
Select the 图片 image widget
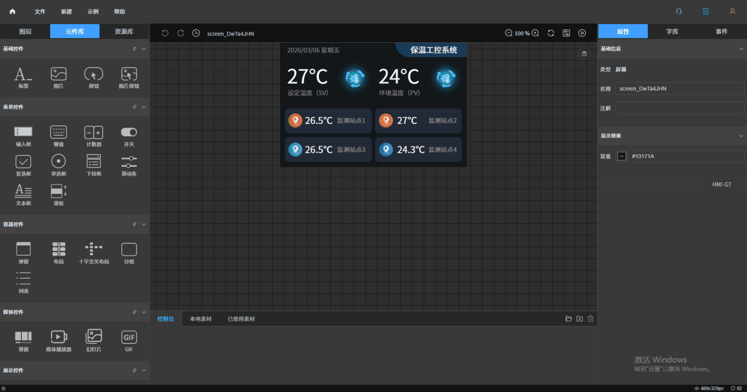pyautogui.click(x=58, y=78)
